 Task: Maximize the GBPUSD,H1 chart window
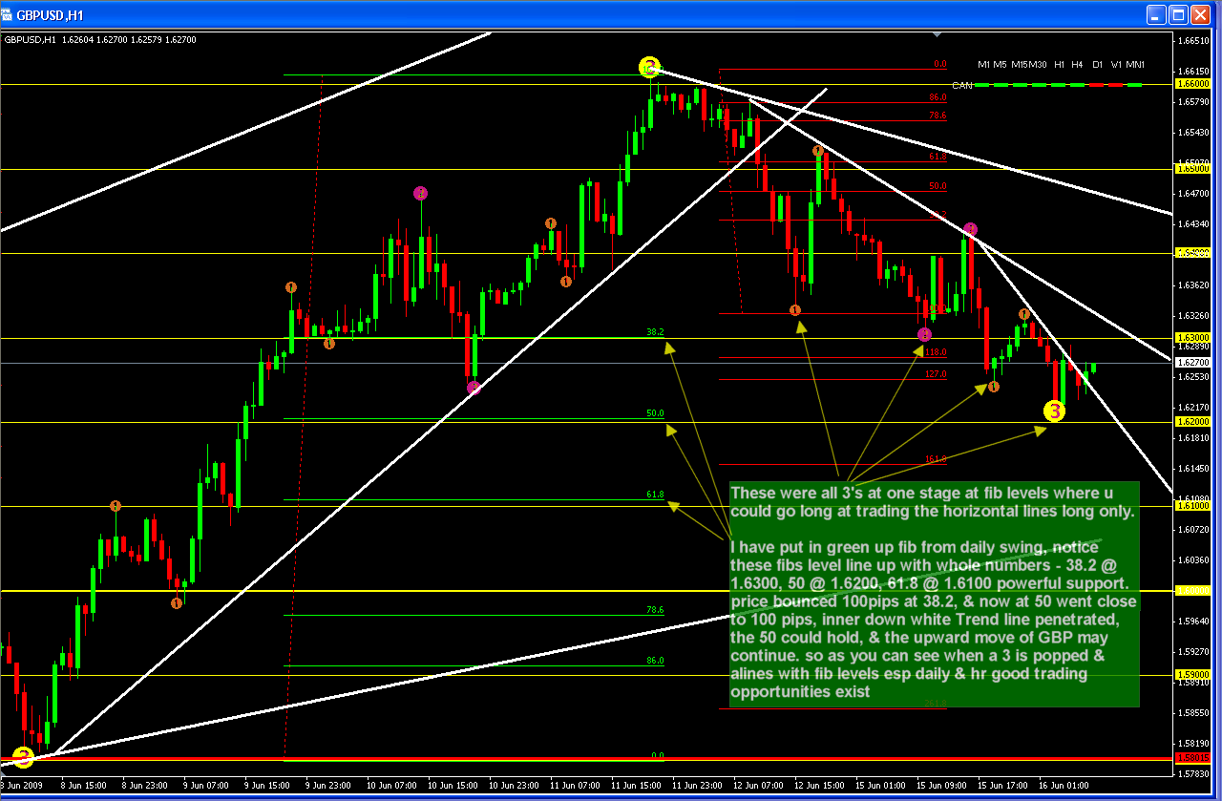click(x=1180, y=14)
